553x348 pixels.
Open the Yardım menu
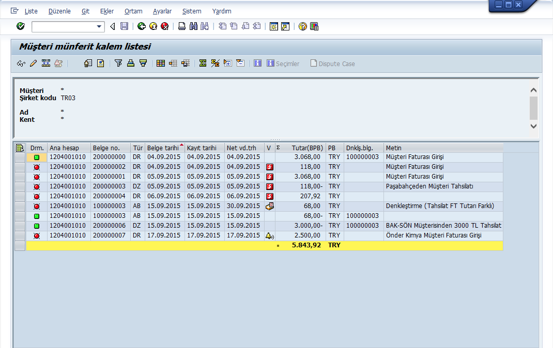point(222,11)
